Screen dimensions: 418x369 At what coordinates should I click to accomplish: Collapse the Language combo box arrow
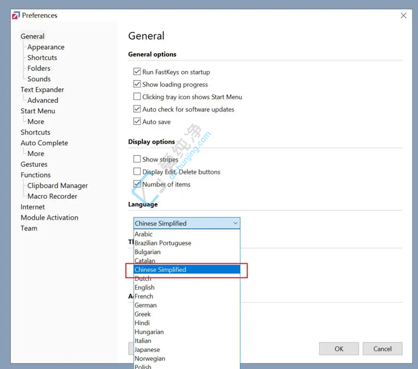click(x=235, y=223)
